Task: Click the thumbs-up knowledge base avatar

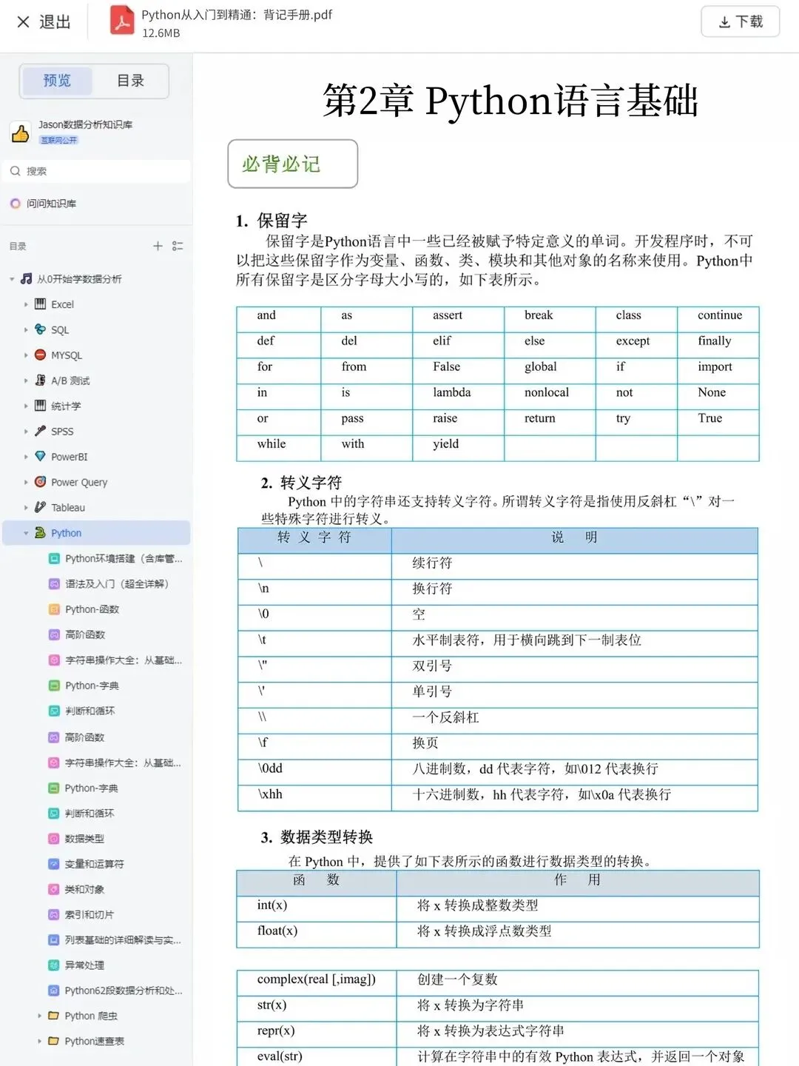Action: (20, 133)
